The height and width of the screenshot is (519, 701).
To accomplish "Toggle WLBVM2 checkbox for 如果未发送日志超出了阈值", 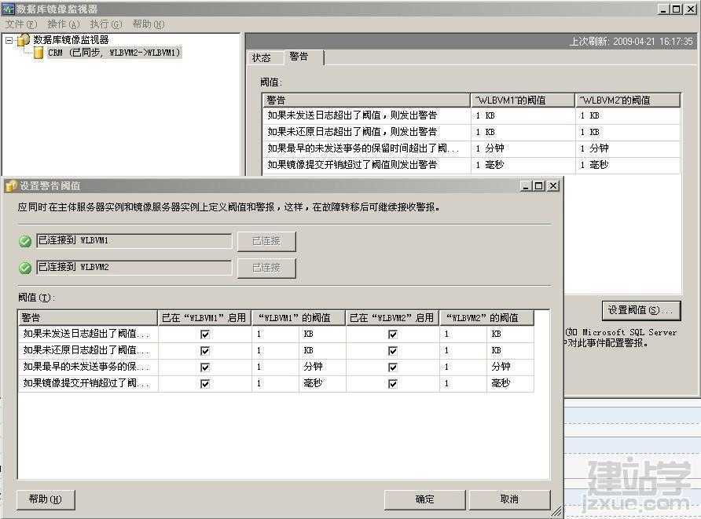I will pyautogui.click(x=392, y=334).
